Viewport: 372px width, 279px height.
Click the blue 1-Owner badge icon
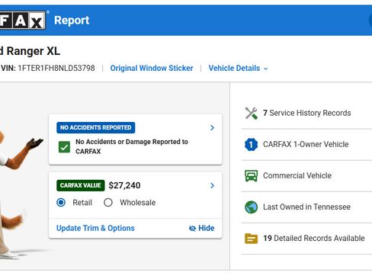(251, 144)
